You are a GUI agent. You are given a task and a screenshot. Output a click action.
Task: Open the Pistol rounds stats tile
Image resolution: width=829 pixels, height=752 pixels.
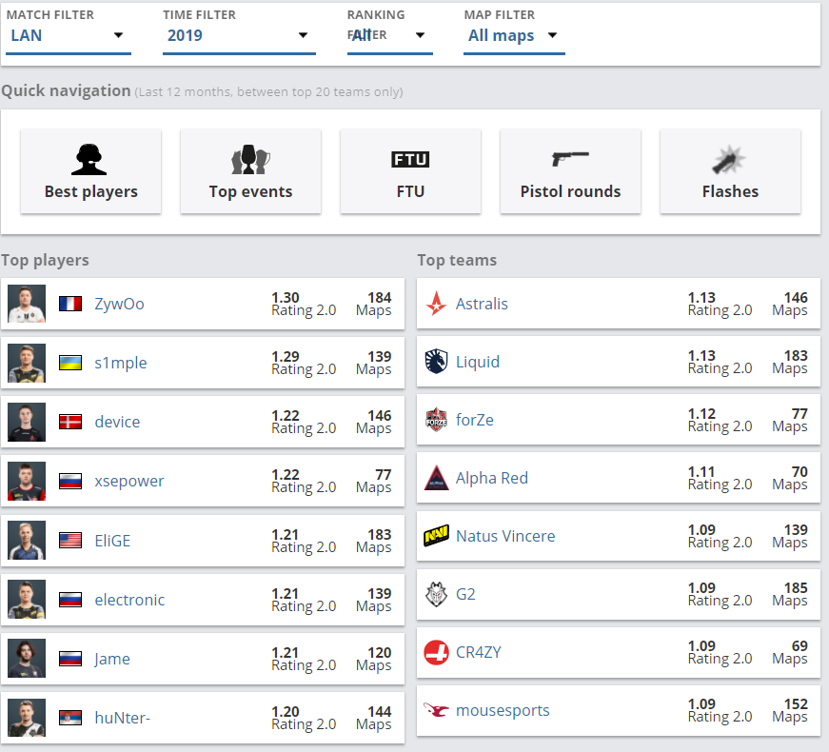coord(570,172)
